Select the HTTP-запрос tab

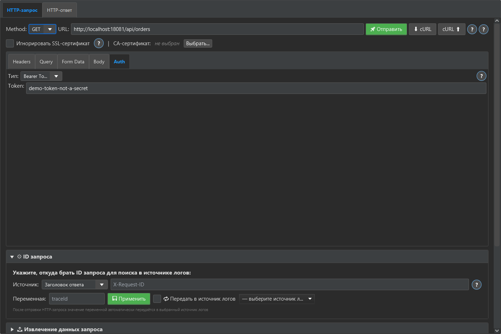(22, 10)
